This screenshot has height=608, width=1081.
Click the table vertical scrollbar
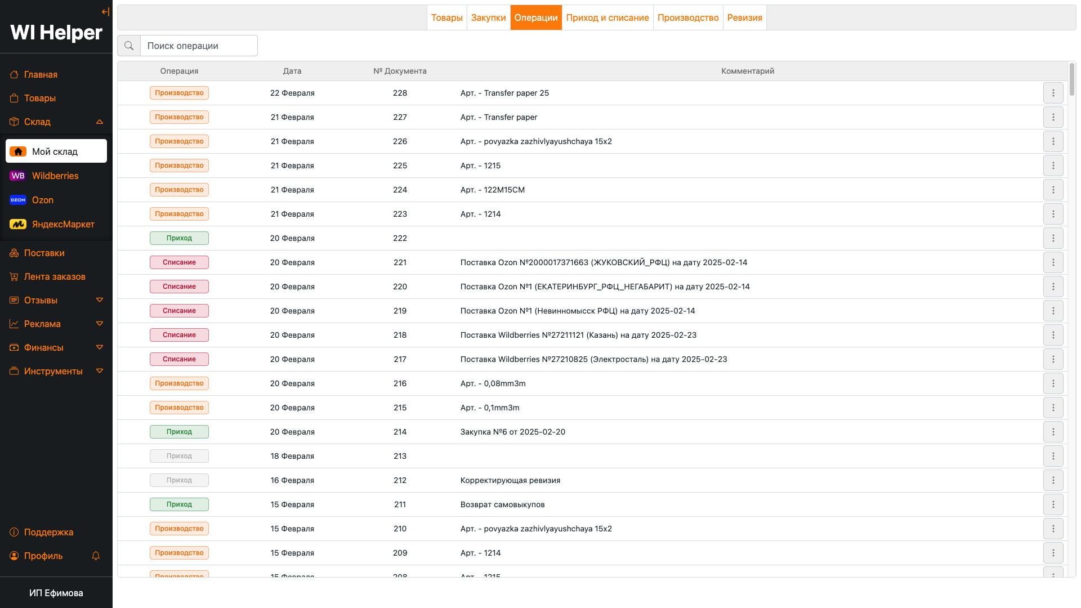(1071, 80)
